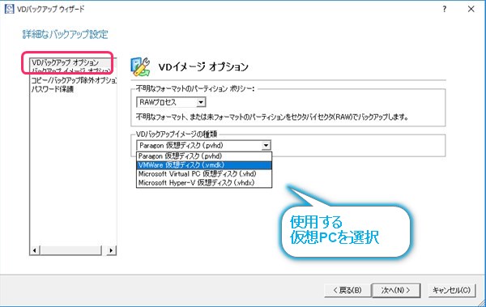Choose VMWare 仮想ディスク (.vmdk) option

pos(204,165)
